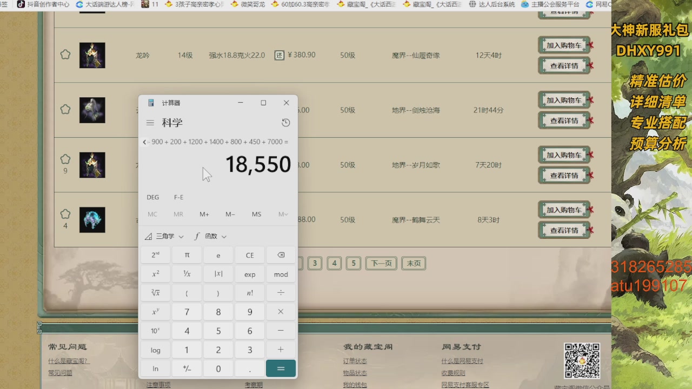Screen dimensions: 692x389
Task: Open the 物品状态 link
Action: 355,373
